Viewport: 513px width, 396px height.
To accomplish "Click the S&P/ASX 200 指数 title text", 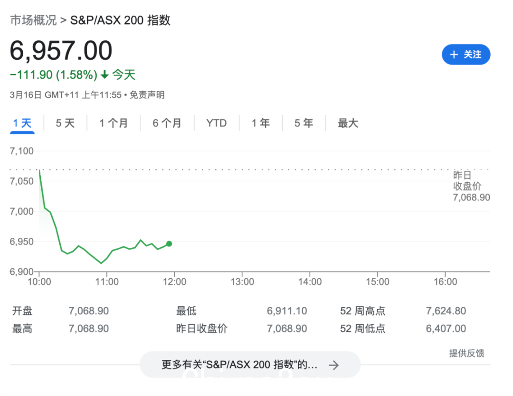I will [x=120, y=20].
